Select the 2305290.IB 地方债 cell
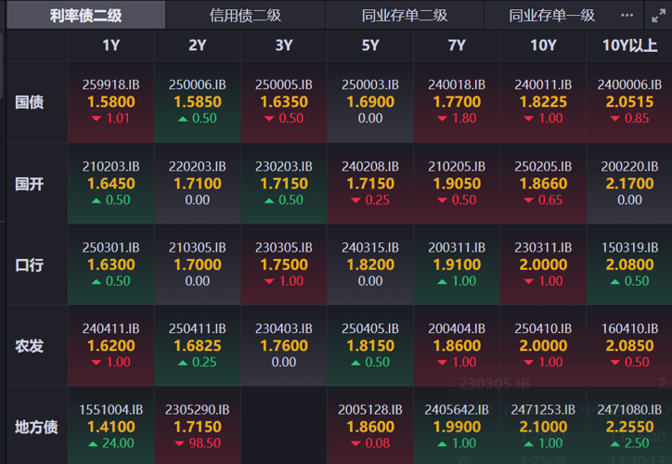 point(198,426)
